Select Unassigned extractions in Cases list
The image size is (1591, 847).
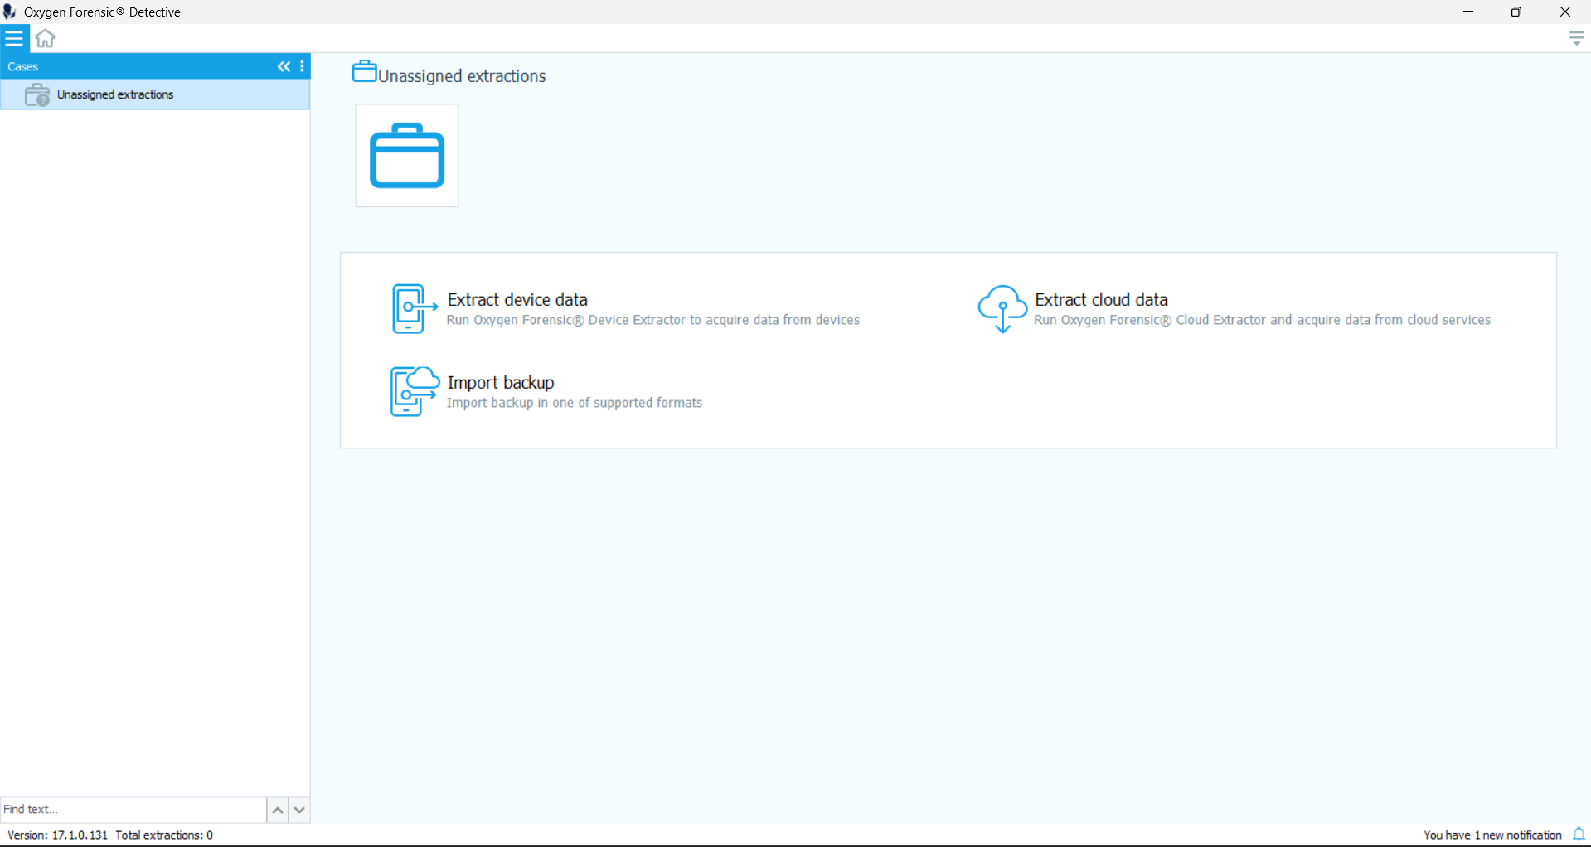coord(155,94)
